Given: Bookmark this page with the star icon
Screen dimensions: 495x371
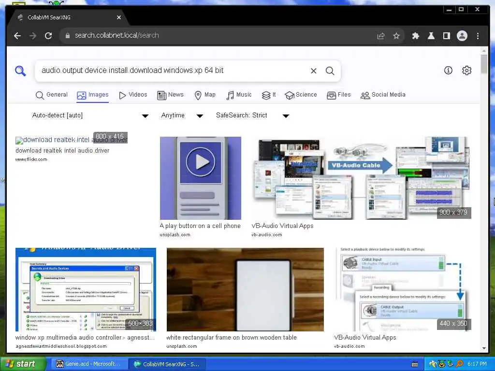Looking at the screenshot, I should 396,36.
